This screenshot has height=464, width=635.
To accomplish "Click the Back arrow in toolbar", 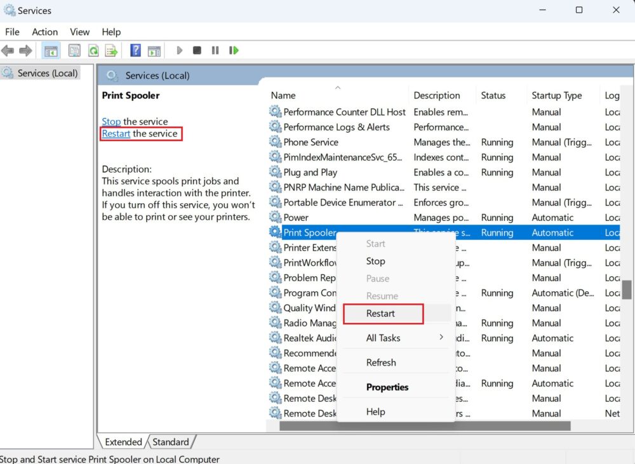I will [x=8, y=51].
